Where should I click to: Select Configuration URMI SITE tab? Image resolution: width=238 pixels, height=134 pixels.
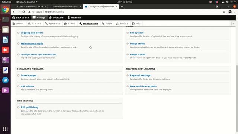pos(101,7)
